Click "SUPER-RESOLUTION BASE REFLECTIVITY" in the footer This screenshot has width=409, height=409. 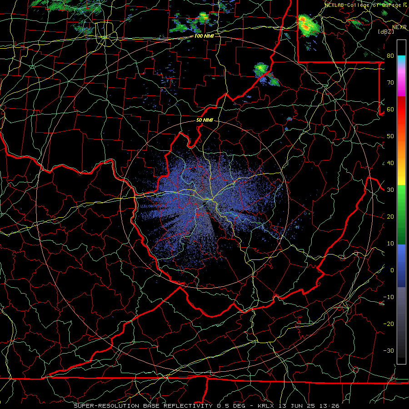tap(143, 406)
